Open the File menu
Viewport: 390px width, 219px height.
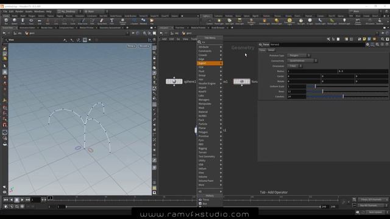[5, 12]
